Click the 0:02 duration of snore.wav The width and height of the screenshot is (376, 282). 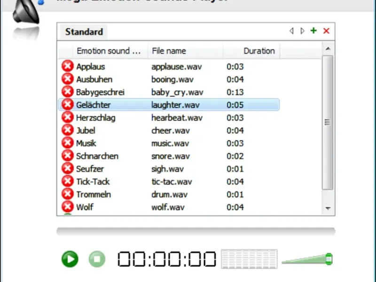click(x=235, y=156)
